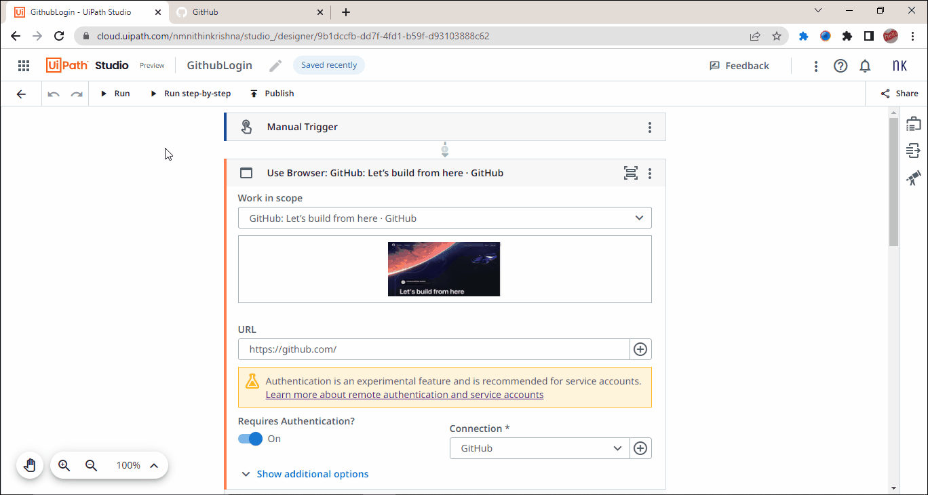Switch to the GitHub browser tab

(x=251, y=12)
